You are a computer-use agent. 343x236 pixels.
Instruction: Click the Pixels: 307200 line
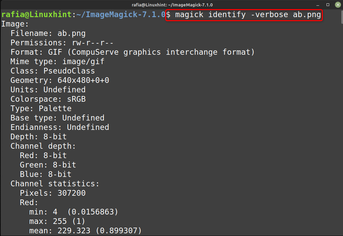pos(52,193)
